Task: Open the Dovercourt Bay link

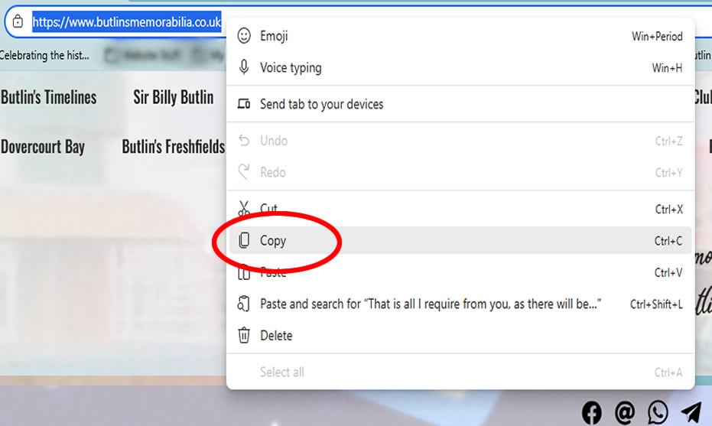Action: (43, 147)
